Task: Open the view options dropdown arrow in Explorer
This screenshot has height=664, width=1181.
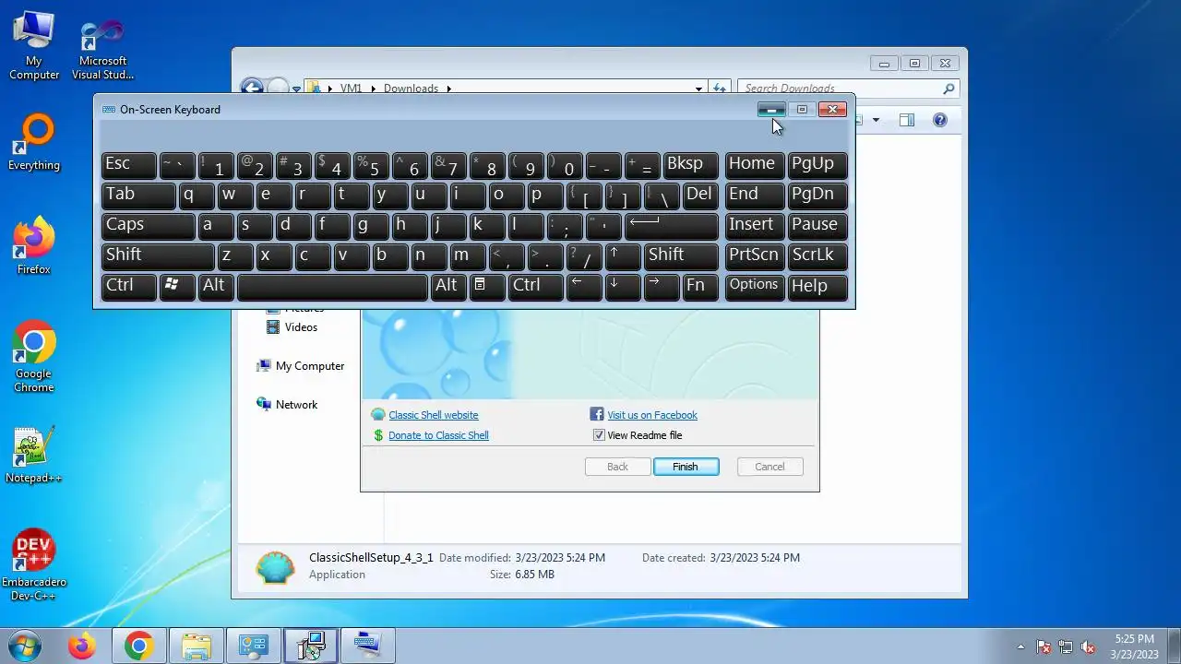Action: click(x=876, y=120)
